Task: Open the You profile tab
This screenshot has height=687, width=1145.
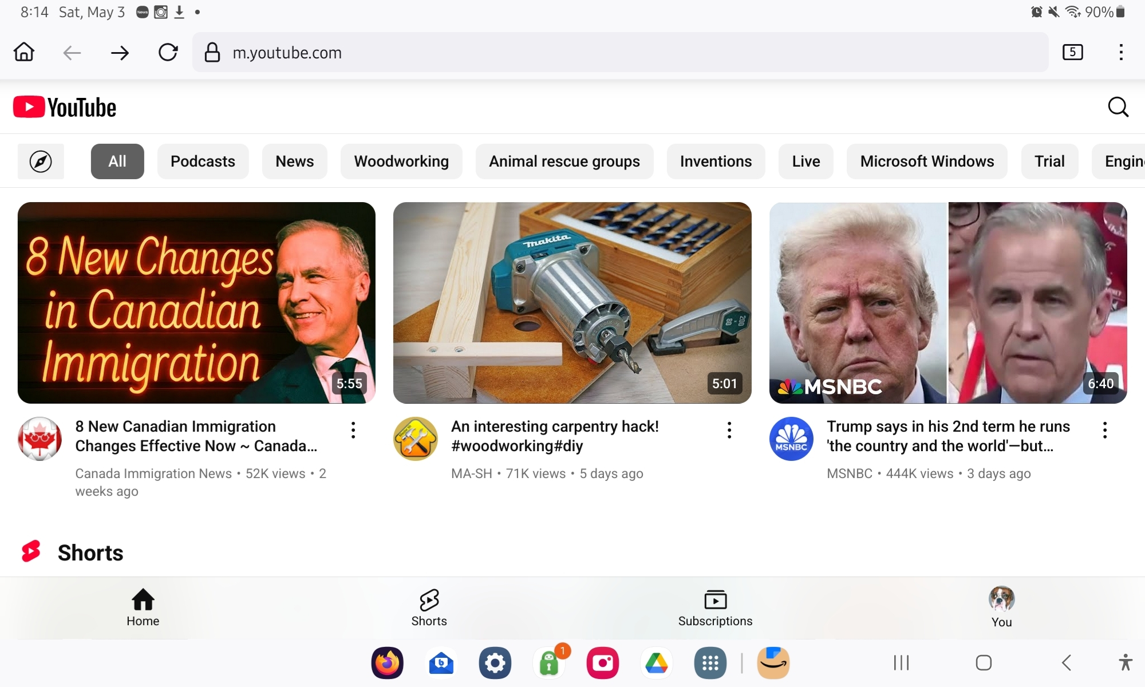Action: tap(1001, 608)
